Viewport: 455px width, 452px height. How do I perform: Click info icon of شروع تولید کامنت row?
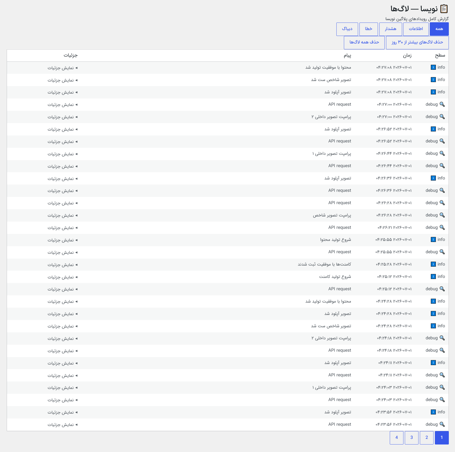(433, 277)
